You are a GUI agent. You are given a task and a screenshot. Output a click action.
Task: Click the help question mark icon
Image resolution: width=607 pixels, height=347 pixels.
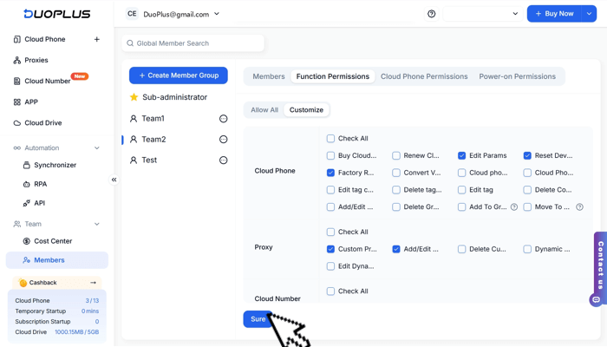point(432,14)
